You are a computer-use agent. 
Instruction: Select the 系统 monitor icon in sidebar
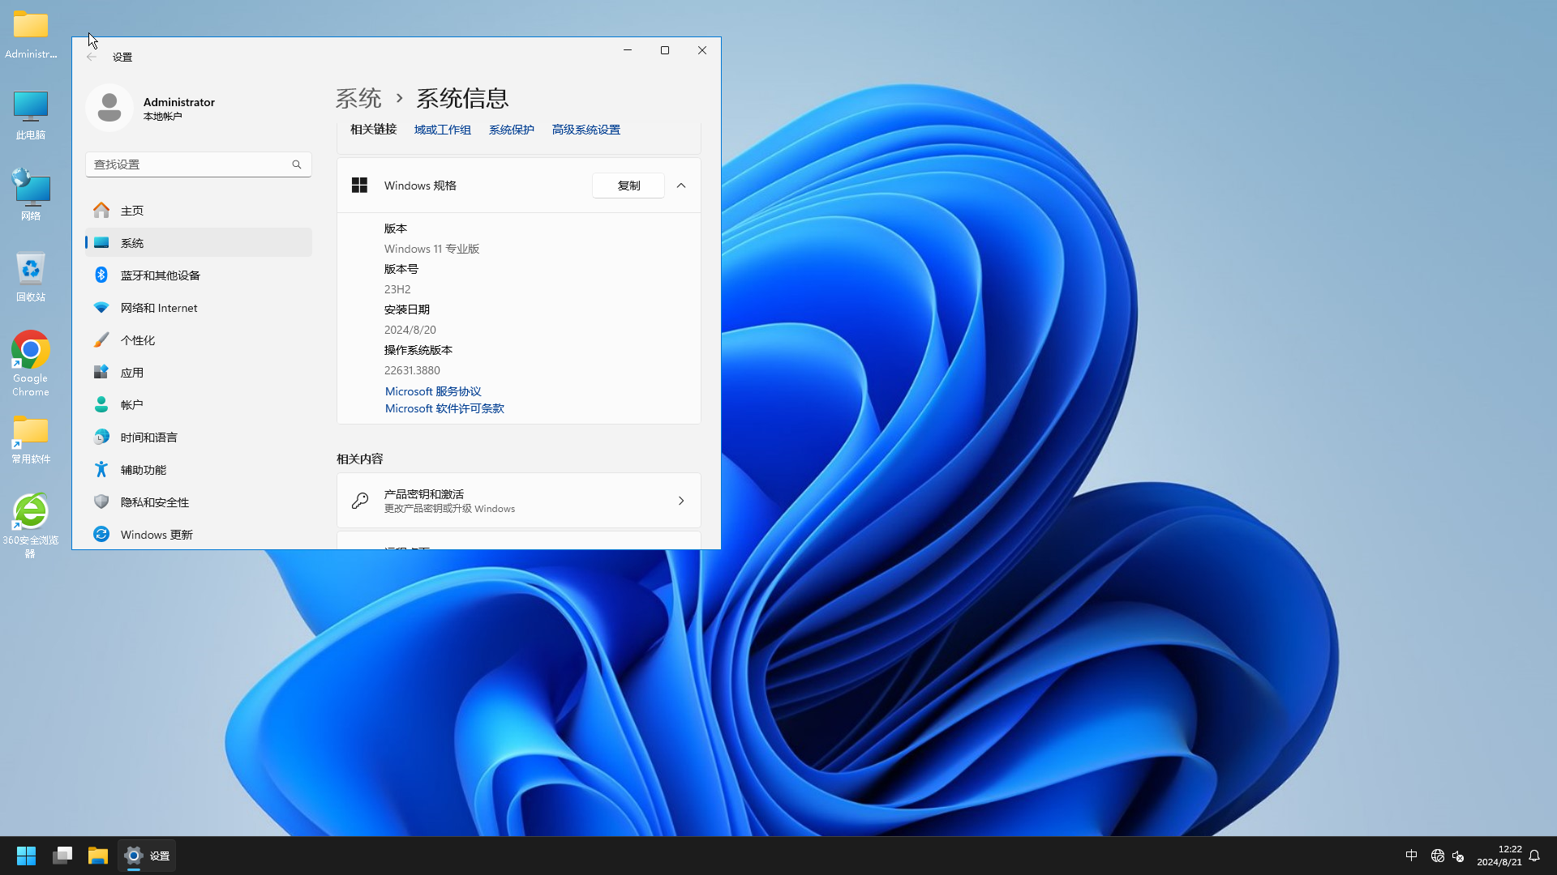tap(101, 243)
